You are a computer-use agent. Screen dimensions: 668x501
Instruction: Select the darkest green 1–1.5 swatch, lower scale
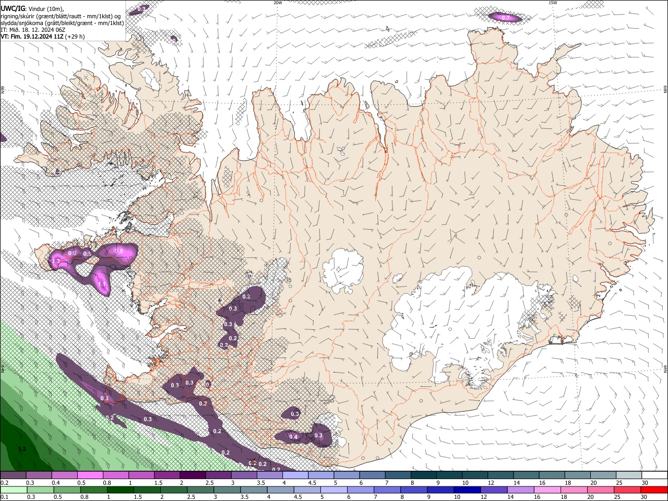pyautogui.click(x=121, y=490)
